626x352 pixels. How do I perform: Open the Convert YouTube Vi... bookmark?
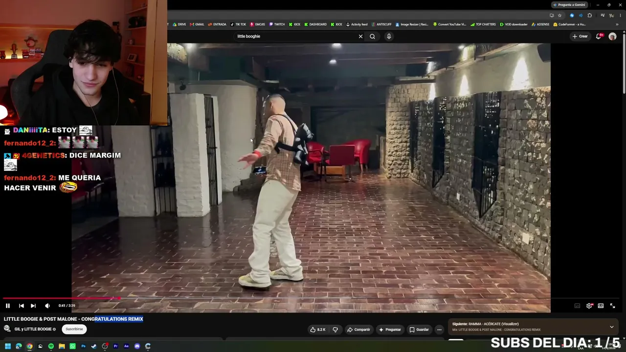coord(449,24)
